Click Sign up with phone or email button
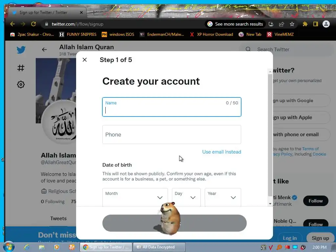This screenshot has width=336, height=252. click(x=301, y=135)
